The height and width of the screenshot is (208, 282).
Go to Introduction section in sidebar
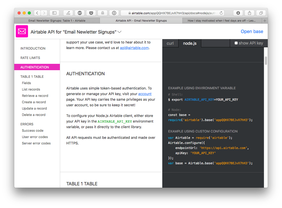[x=33, y=49]
